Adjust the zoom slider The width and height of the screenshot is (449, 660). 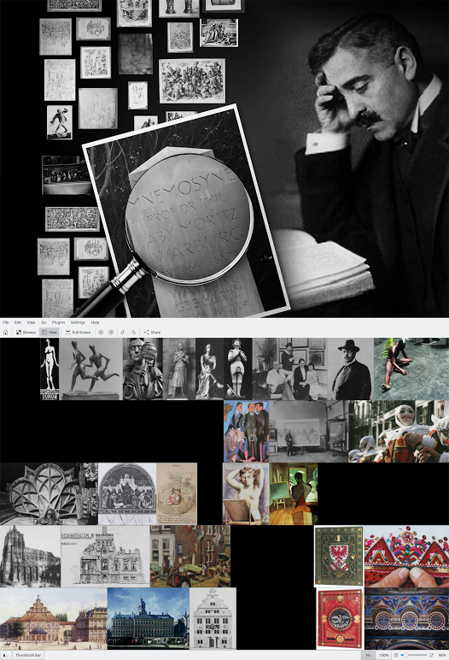pos(415,656)
